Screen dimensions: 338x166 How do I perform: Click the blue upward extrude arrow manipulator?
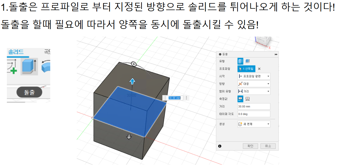[x=132, y=81]
